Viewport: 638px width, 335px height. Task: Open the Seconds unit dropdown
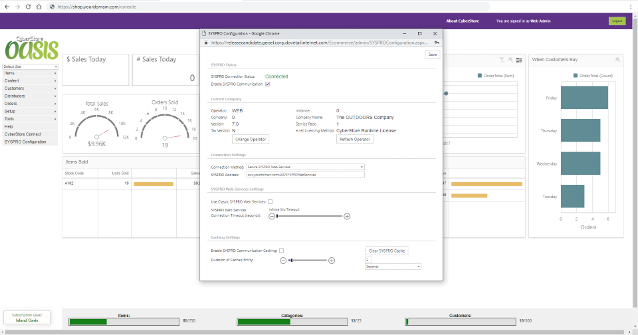(393, 267)
